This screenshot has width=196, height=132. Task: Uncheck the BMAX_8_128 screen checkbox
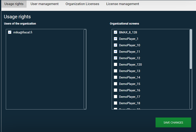tap(116, 32)
